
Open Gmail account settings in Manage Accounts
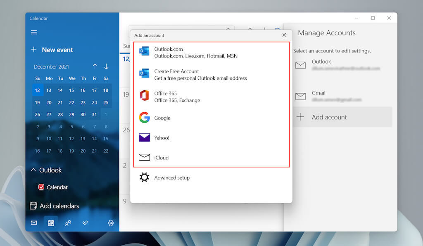click(x=342, y=96)
